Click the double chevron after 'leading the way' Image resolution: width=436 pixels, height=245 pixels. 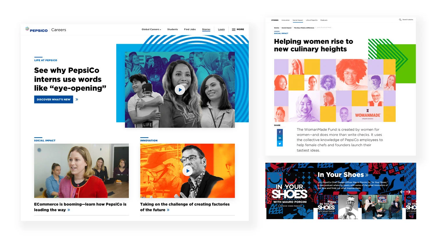click(69, 210)
